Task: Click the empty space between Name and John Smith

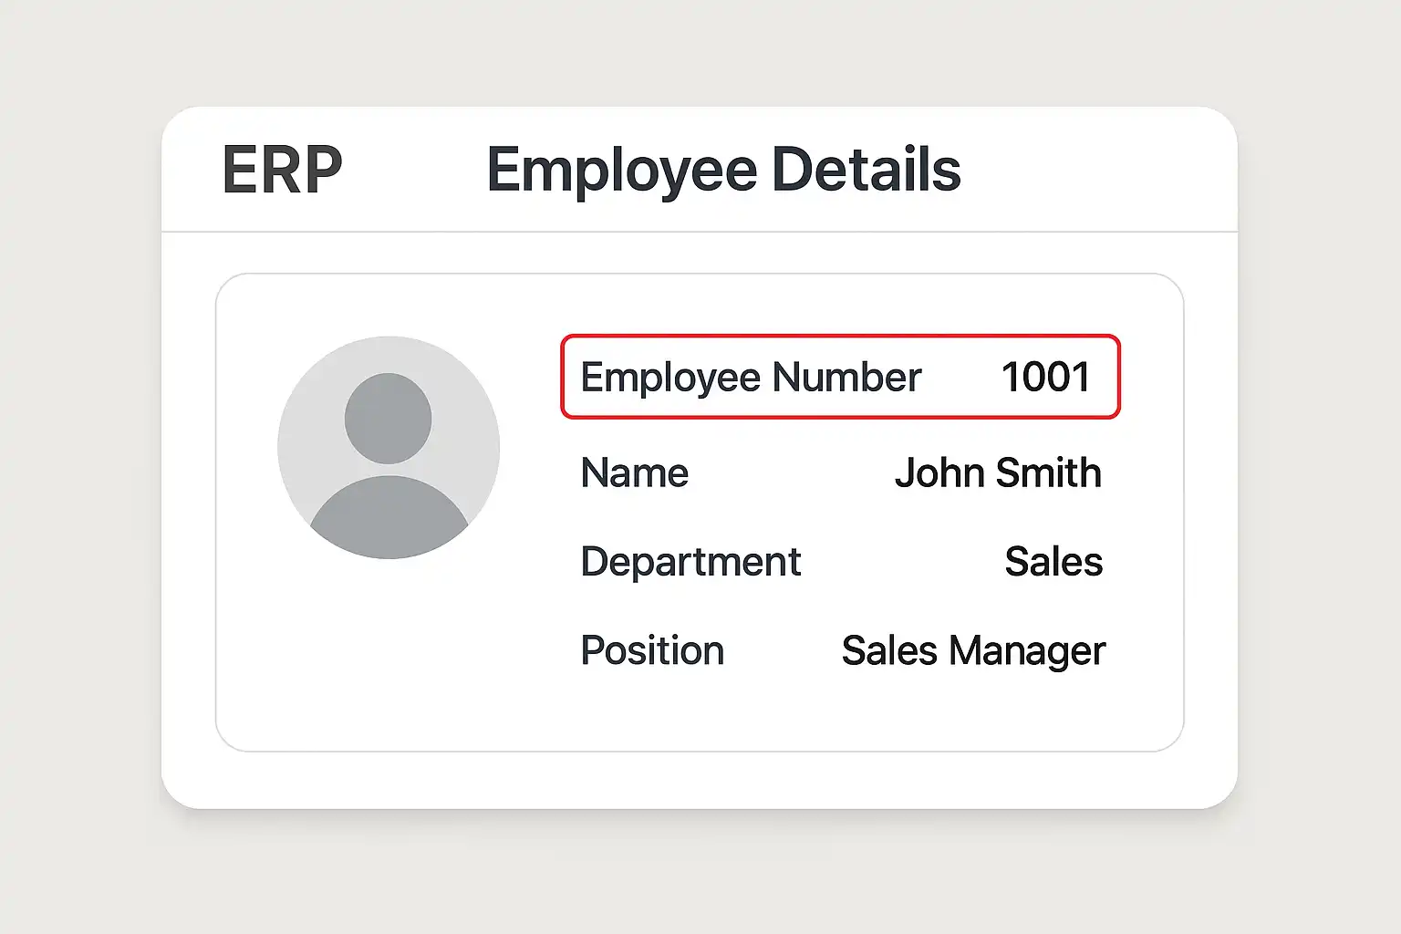Action: pyautogui.click(x=792, y=473)
